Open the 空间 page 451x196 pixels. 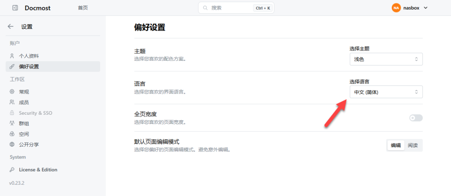click(53, 134)
